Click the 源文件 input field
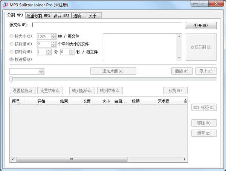Screen dimensions: 226x171 pyautogui.click(x=107, y=25)
